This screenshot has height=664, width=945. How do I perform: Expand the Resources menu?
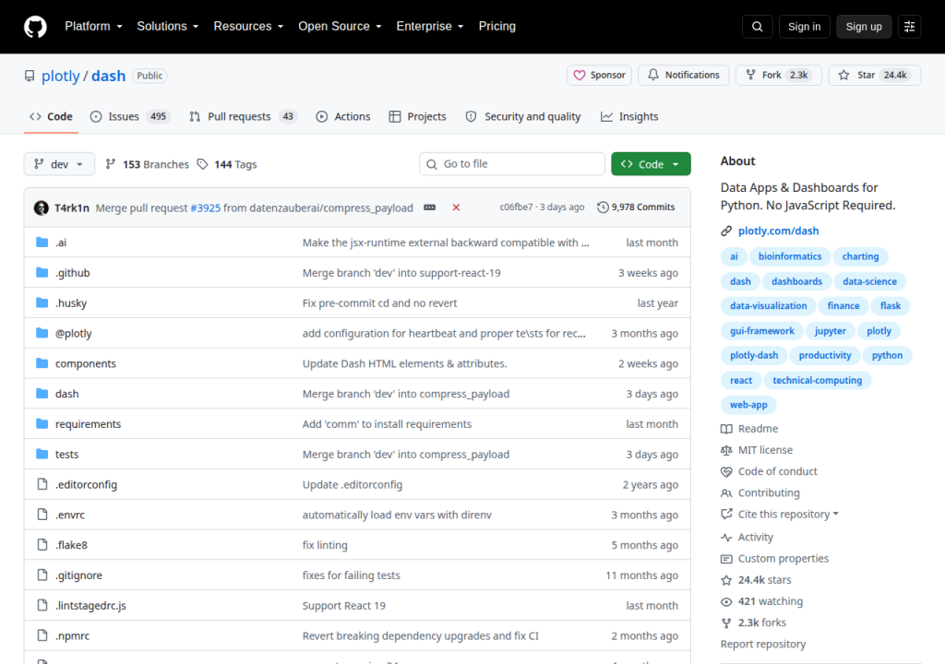(x=248, y=27)
